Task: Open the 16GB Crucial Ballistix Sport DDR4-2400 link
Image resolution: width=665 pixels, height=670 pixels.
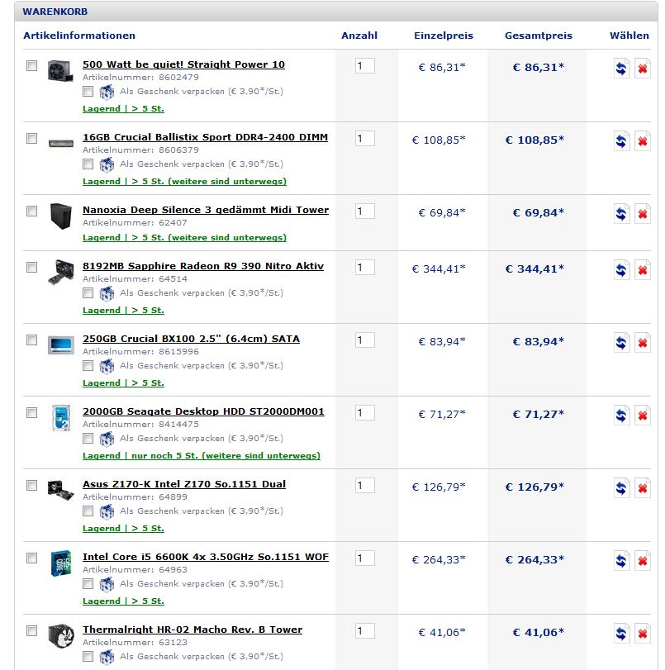Action: [x=205, y=137]
